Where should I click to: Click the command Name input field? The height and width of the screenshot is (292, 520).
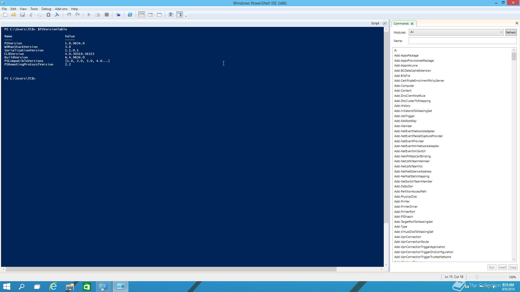click(x=462, y=41)
